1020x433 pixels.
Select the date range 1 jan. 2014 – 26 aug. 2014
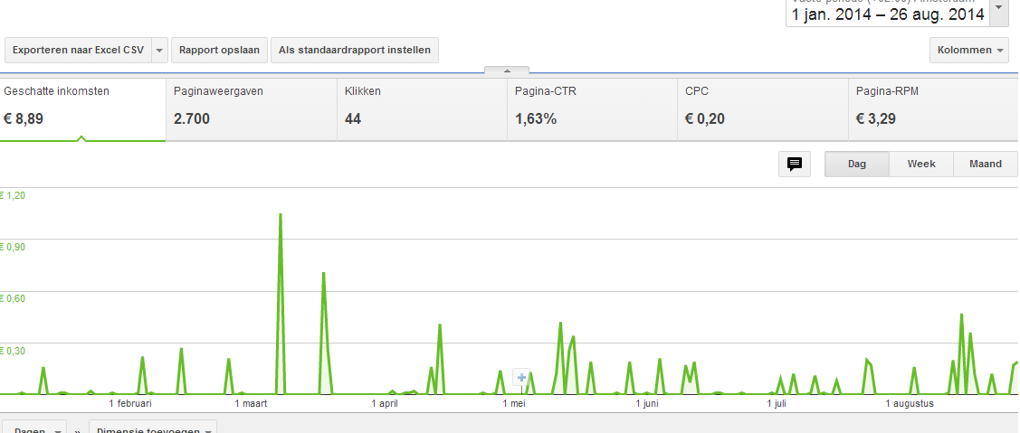pyautogui.click(x=888, y=14)
